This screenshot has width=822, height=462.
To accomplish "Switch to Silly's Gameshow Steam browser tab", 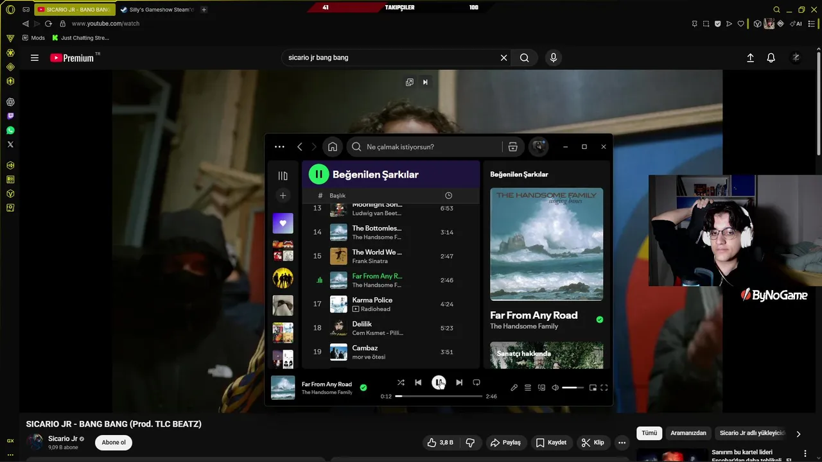I will 157,10.
